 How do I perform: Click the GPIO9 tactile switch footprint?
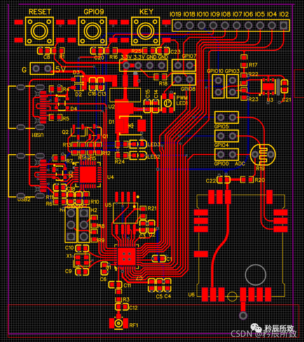point(93,31)
